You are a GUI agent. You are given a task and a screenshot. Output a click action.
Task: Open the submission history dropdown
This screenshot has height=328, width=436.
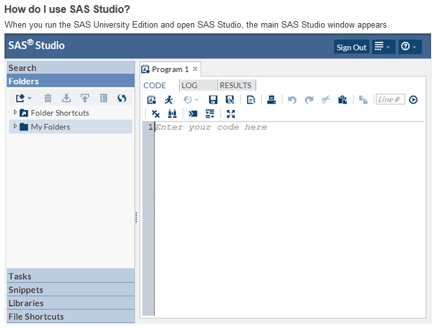pos(190,100)
